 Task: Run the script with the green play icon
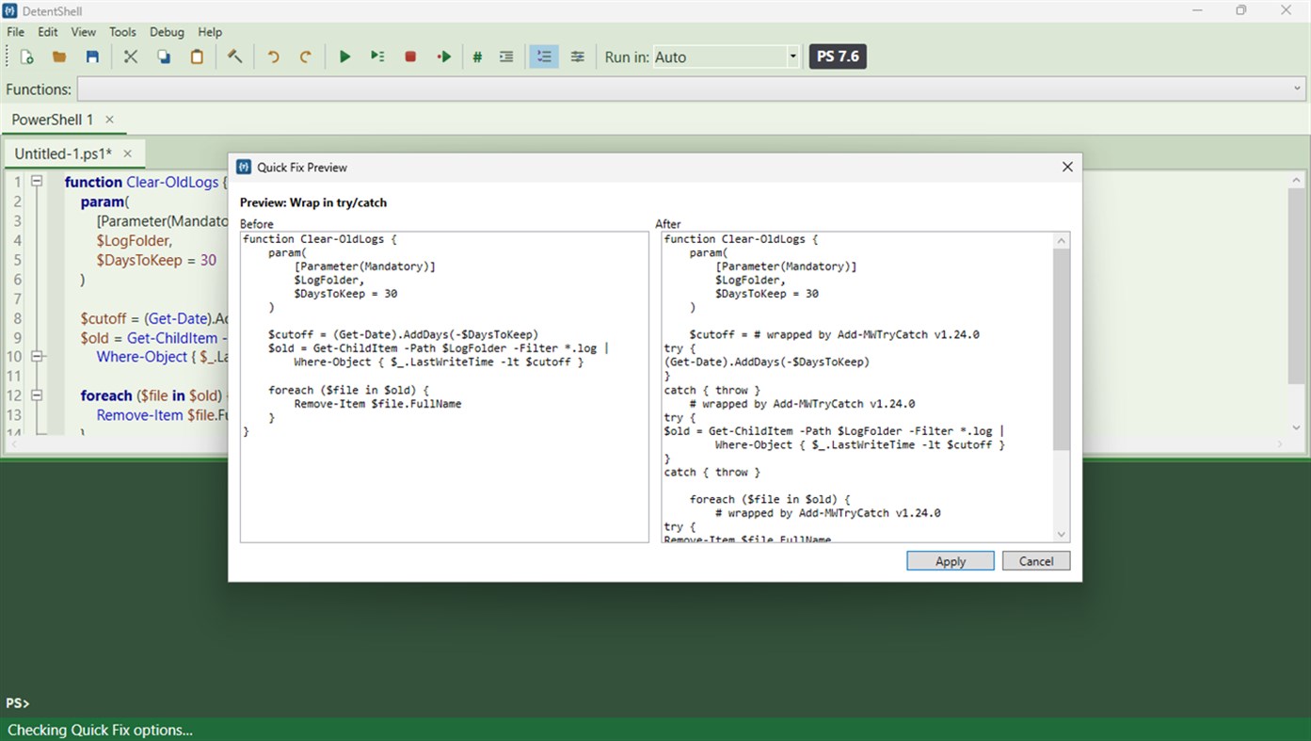tap(344, 56)
